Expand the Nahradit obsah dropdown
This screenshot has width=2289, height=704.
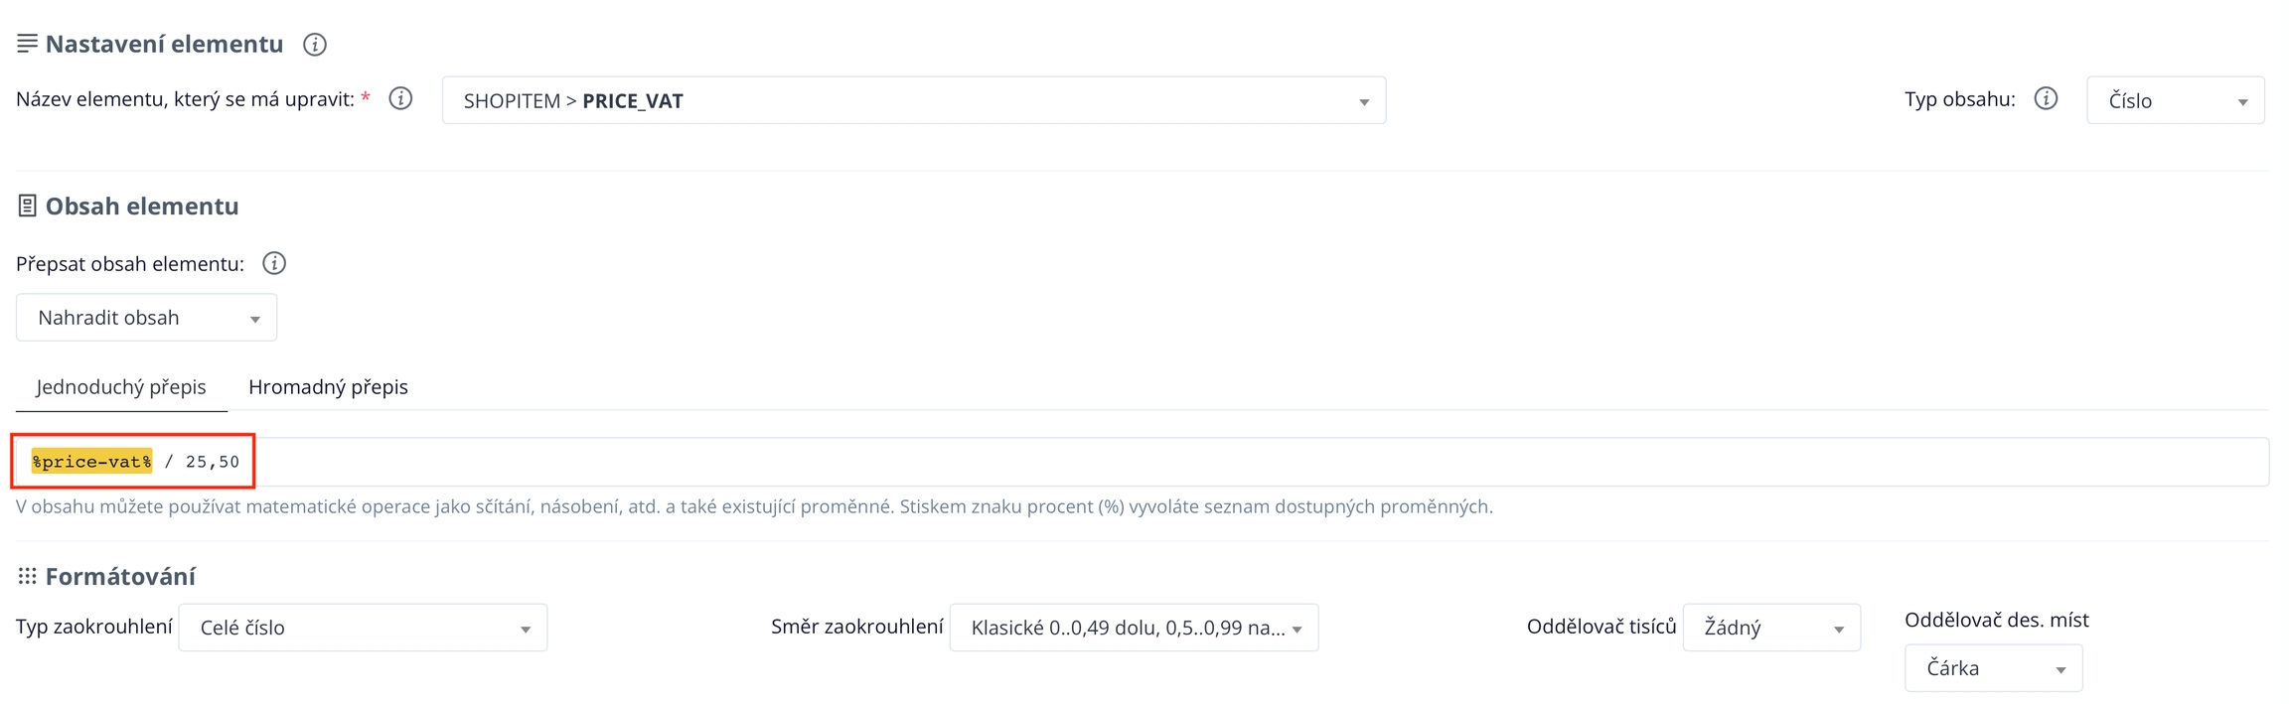coord(146,318)
